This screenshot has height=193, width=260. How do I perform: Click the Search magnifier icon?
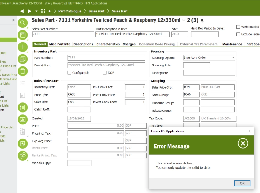(x=23, y=23)
